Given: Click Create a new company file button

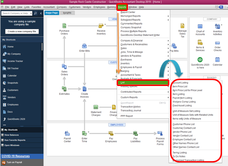Looking at the screenshot, I should (22, 31).
